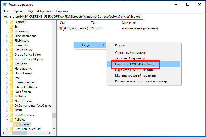Viewport: 206px width, 137px height.
Task: Click the Policies folder icon
Action: point(11,120)
